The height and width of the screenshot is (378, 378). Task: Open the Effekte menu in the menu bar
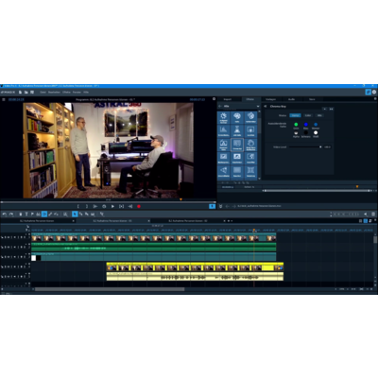click(66, 92)
